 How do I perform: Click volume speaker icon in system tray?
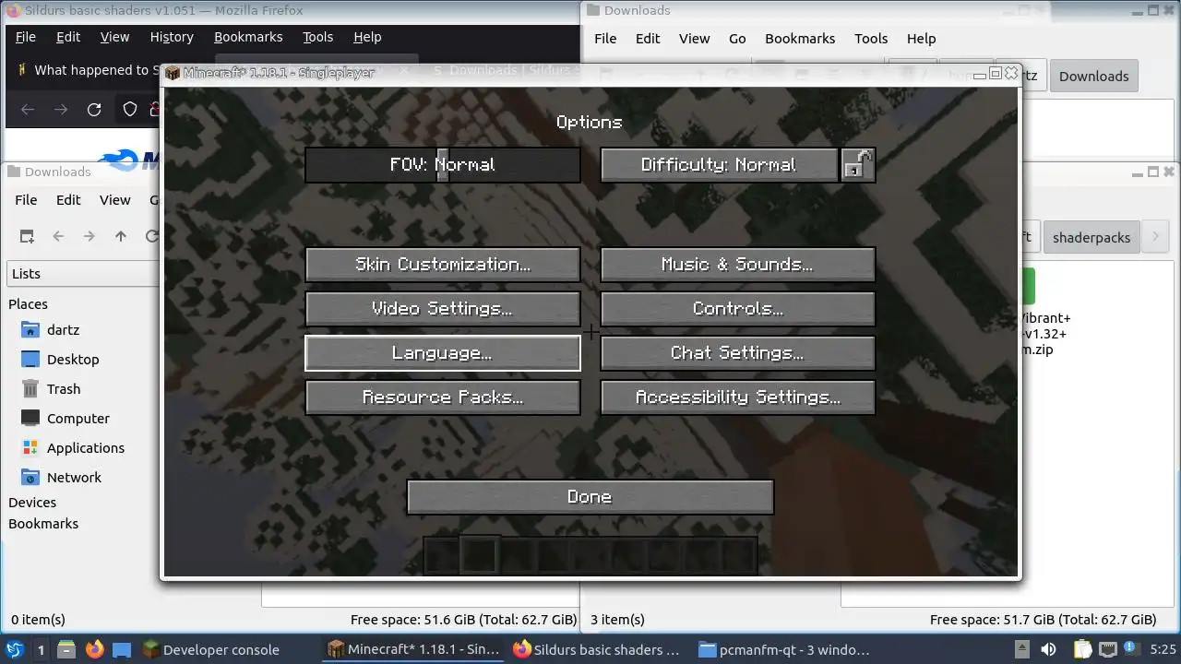[x=1049, y=649]
